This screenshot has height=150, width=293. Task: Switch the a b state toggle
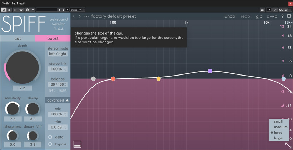[x=259, y=16]
